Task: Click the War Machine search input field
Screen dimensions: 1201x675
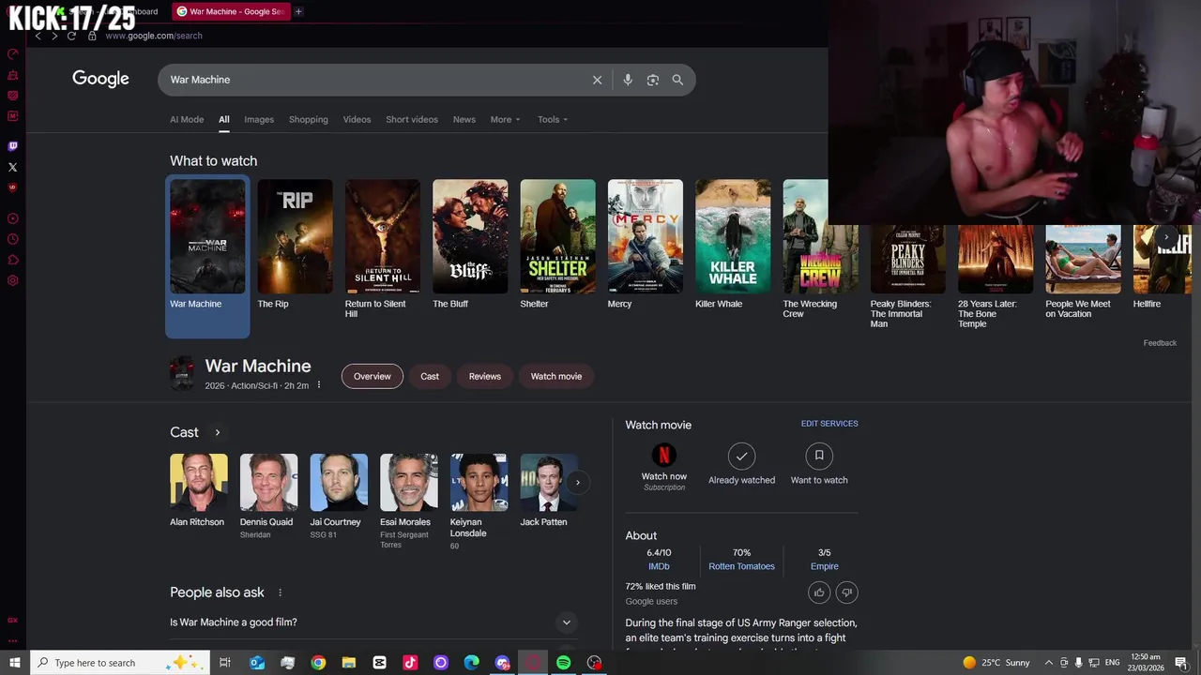Action: (x=375, y=80)
